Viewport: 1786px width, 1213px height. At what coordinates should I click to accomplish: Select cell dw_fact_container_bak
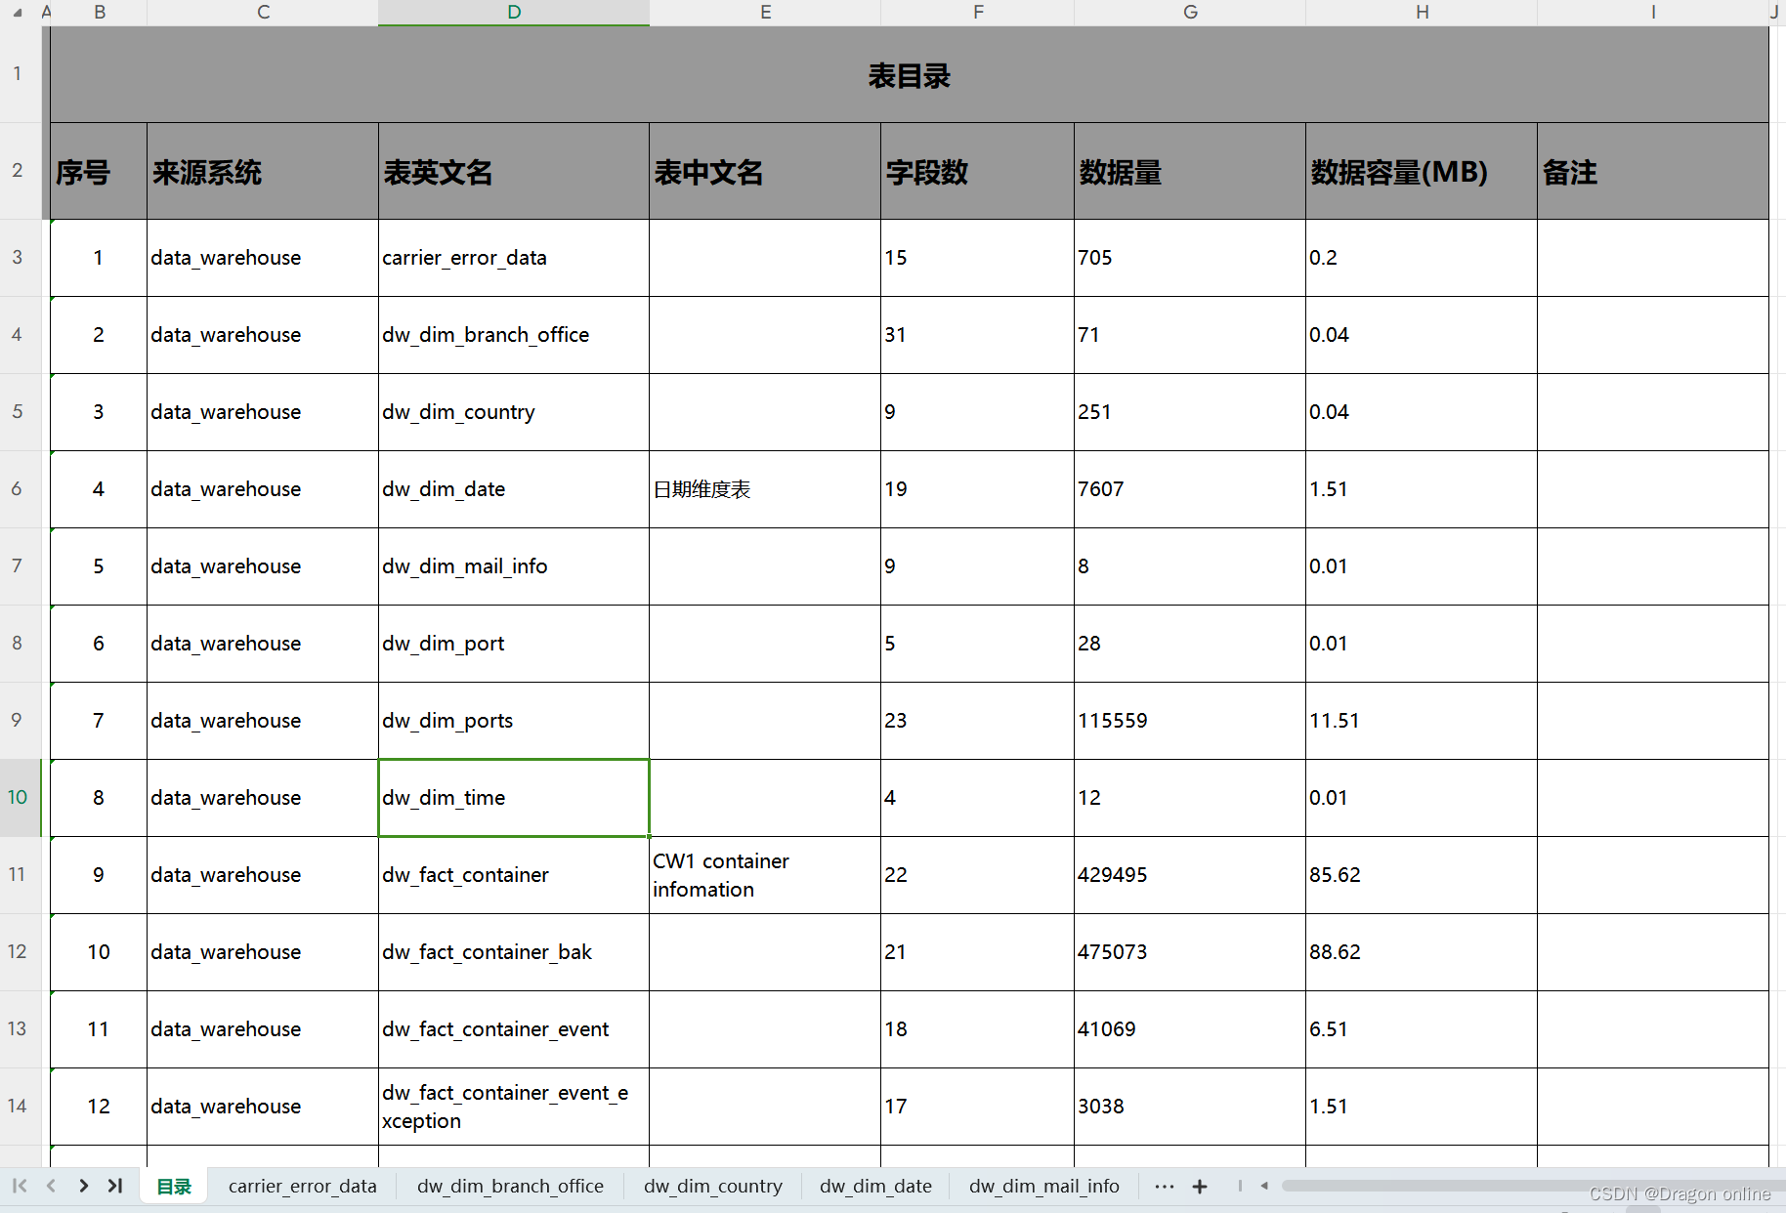pos(514,952)
